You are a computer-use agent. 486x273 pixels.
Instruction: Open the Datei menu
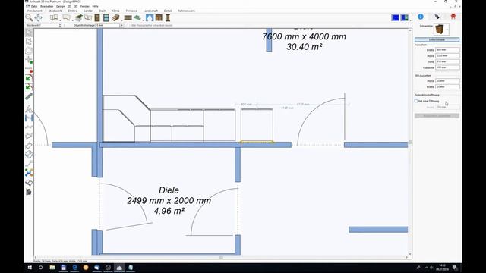34,6
